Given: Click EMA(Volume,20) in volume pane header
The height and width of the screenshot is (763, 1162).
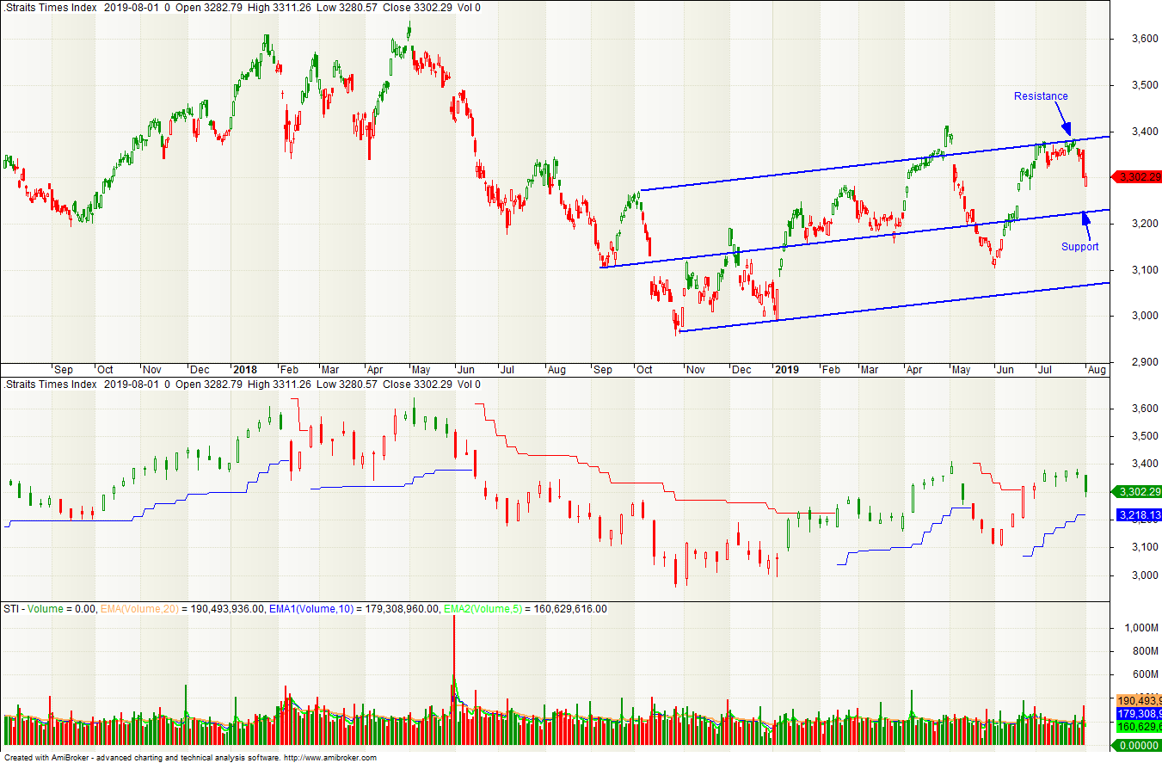Looking at the screenshot, I should point(140,609).
